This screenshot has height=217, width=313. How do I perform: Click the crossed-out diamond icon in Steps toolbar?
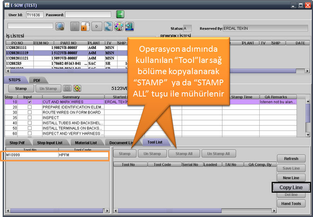point(77,88)
